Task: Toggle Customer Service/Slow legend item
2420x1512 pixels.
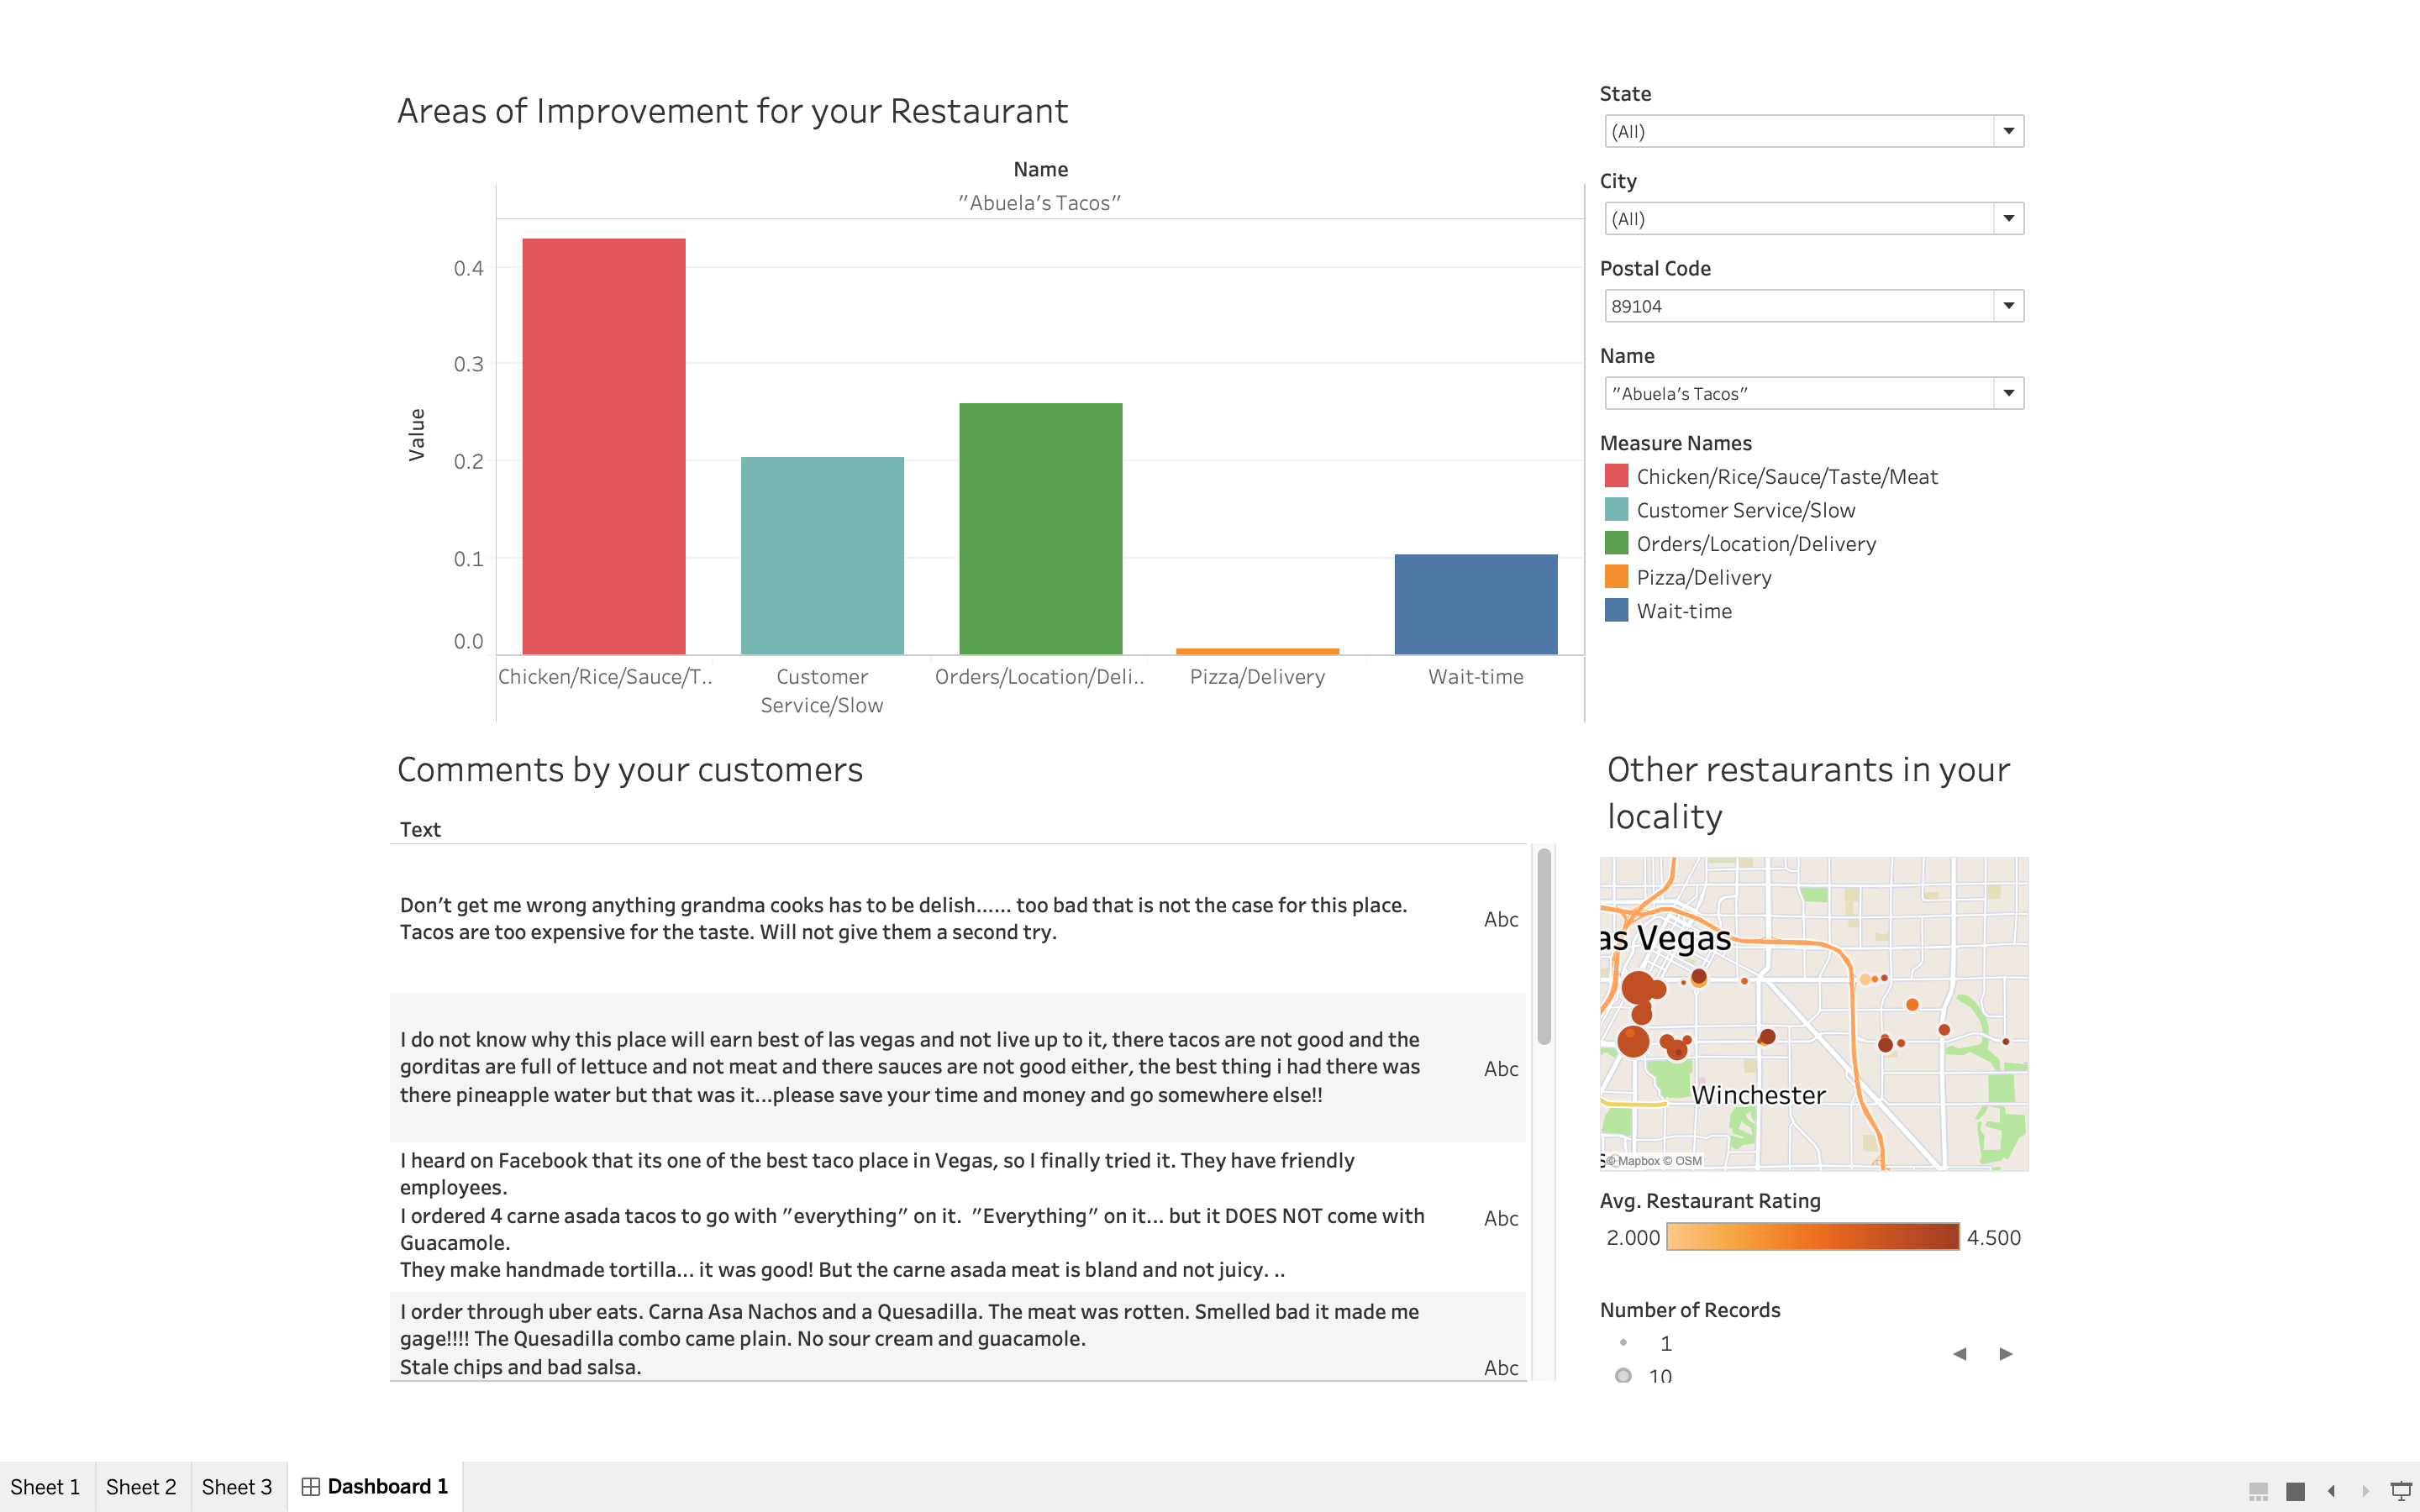Action: 1745,510
